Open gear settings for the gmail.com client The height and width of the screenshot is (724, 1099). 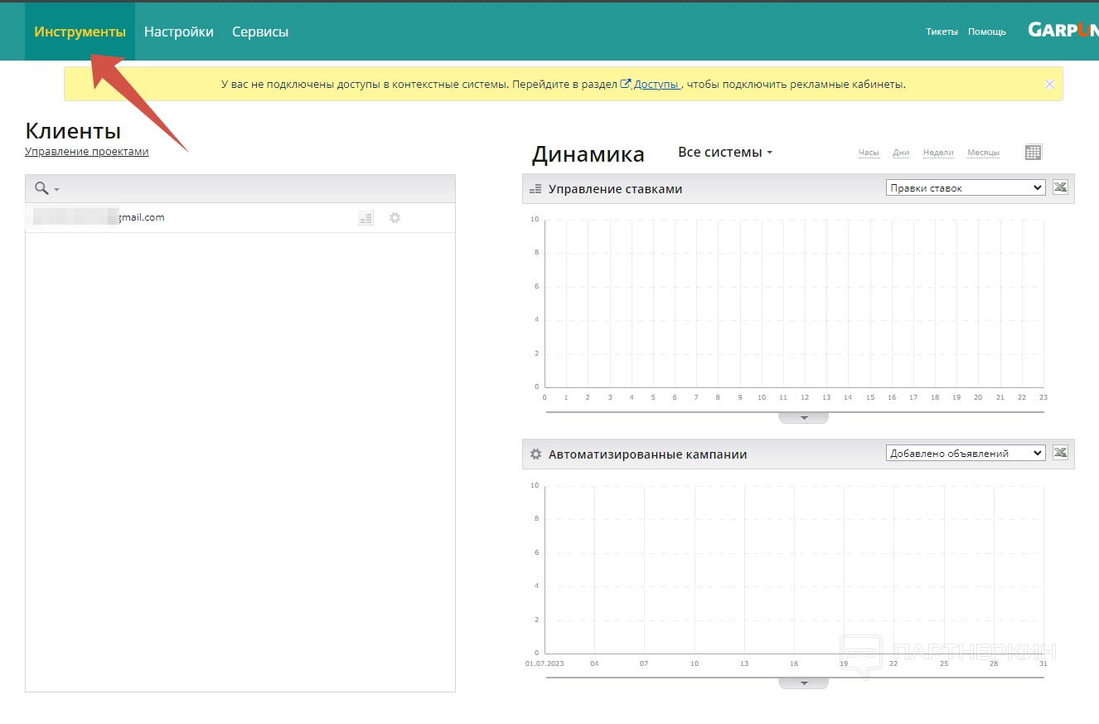point(395,218)
